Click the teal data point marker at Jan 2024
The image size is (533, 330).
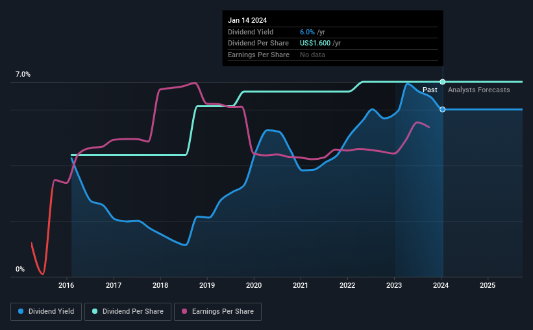tap(443, 82)
